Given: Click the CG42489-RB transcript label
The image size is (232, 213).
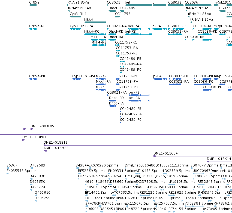Looking at the screenshot, I should click(x=131, y=58).
